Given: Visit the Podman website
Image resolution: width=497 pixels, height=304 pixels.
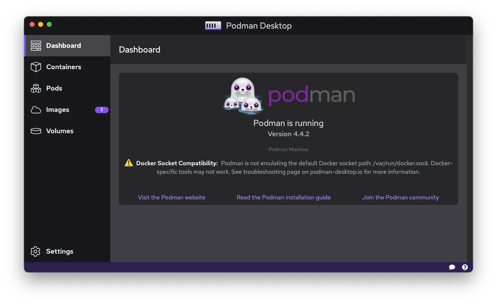Looking at the screenshot, I should point(172,197).
